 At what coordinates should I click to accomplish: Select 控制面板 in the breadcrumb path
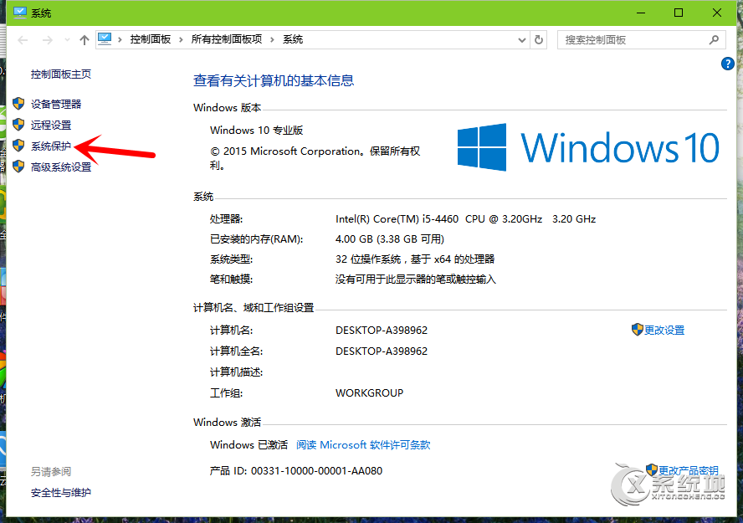pyautogui.click(x=151, y=39)
